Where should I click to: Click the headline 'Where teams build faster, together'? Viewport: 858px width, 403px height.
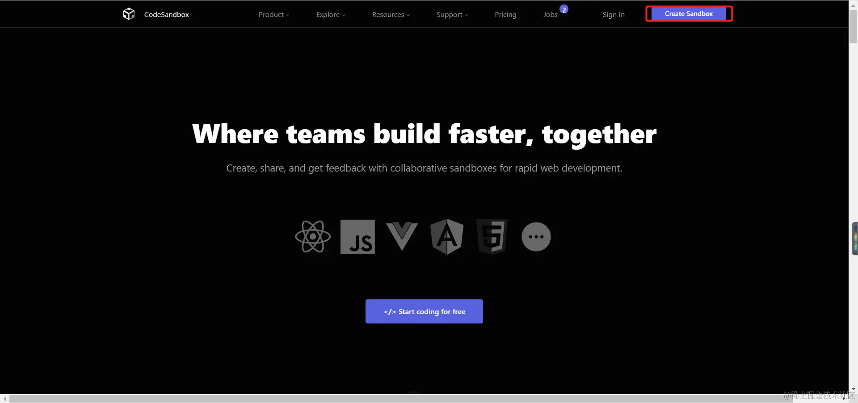click(424, 134)
